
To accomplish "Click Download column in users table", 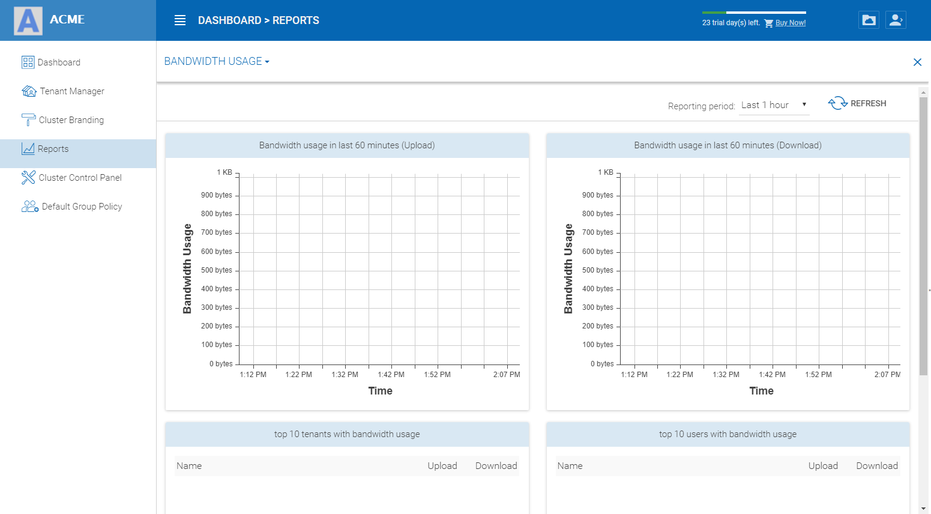I will point(877,466).
